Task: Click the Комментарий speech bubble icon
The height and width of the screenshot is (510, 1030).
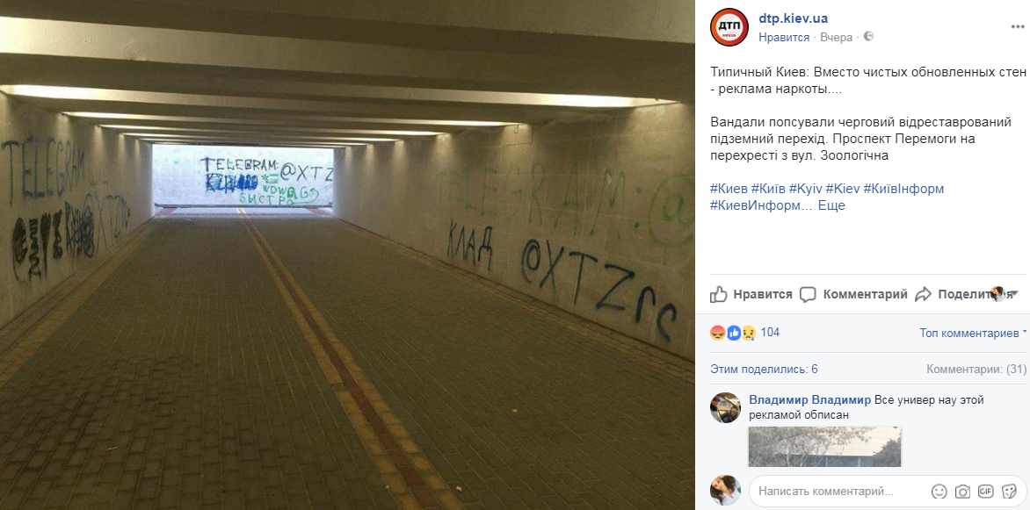Action: pos(808,294)
